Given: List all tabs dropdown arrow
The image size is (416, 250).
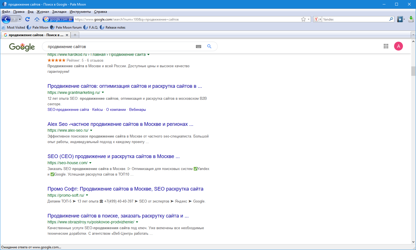Looking at the screenshot, I should (413, 35).
